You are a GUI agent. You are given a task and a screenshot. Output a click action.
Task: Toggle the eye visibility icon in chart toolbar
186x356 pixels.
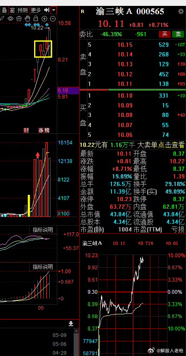pos(11,19)
